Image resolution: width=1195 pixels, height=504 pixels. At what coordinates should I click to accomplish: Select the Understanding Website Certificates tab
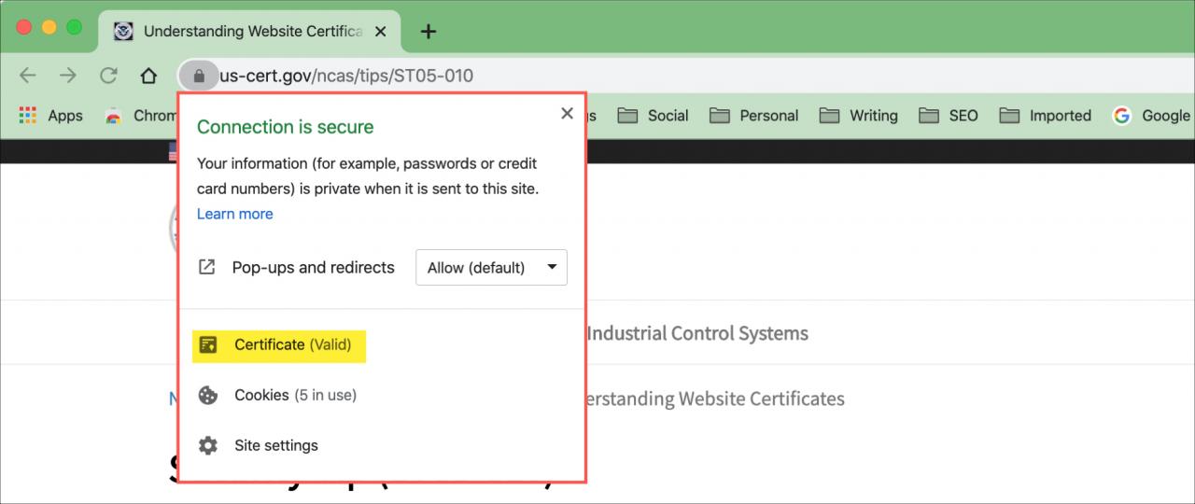click(250, 31)
